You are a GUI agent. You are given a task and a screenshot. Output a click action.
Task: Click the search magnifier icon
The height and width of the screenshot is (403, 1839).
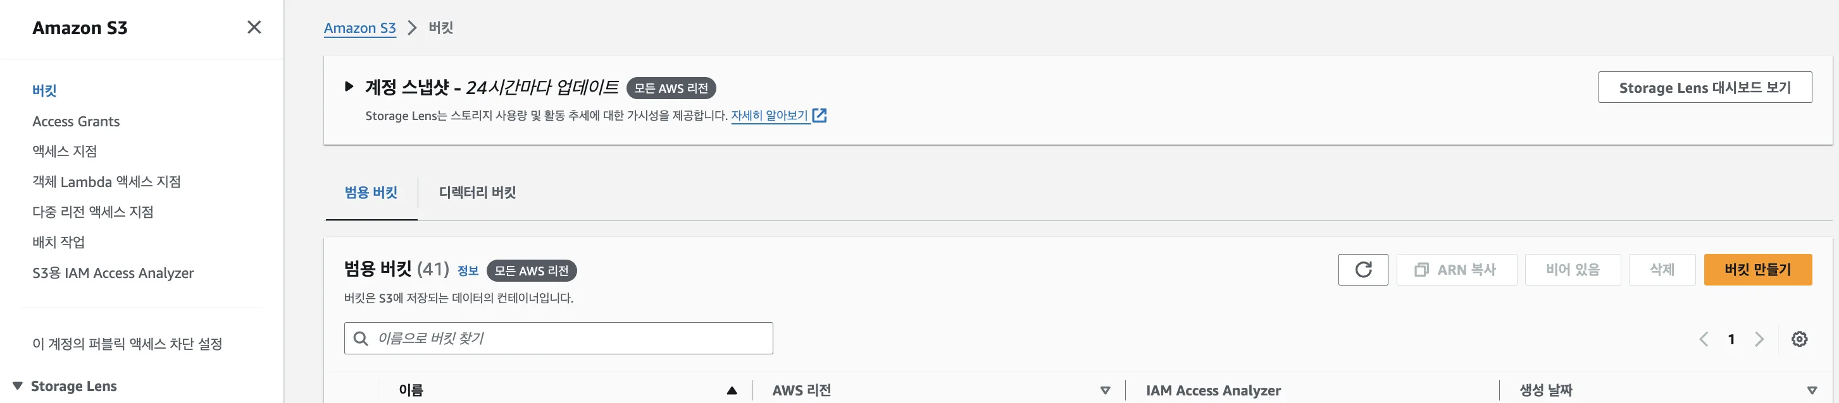361,338
